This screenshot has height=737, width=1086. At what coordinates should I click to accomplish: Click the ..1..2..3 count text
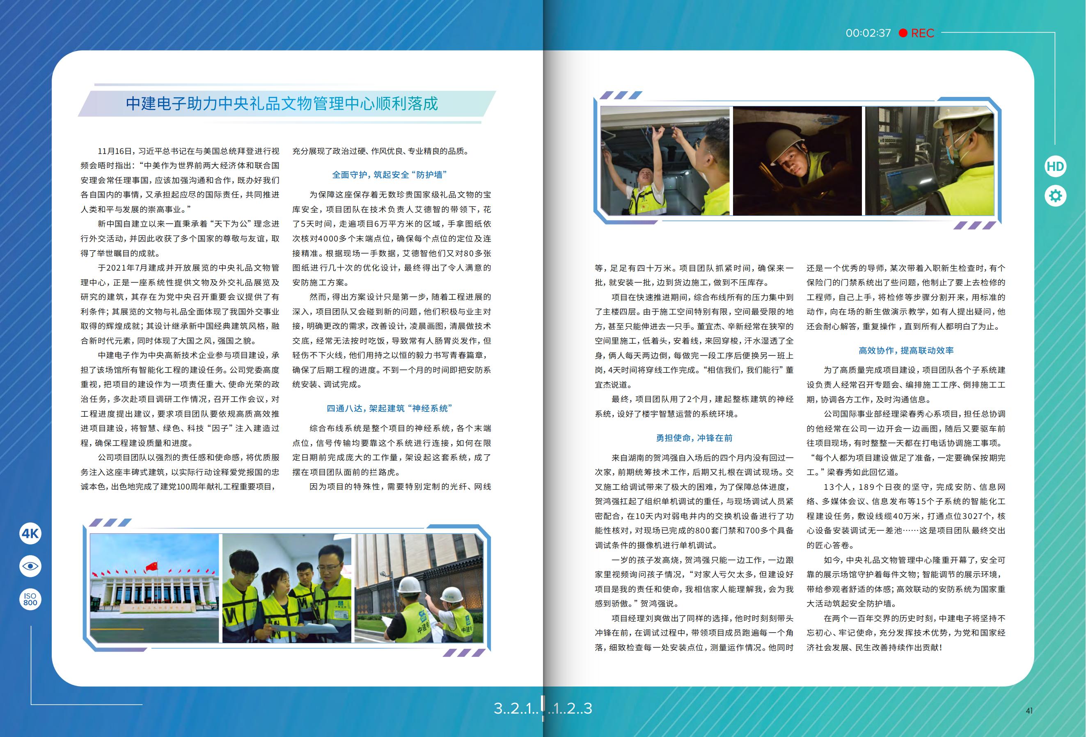[x=570, y=709]
